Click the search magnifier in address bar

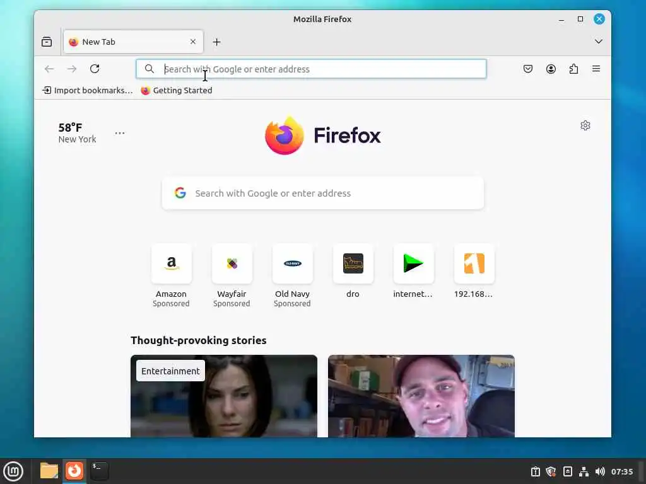coord(150,69)
